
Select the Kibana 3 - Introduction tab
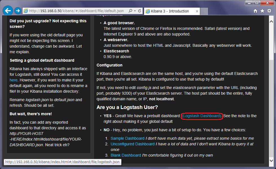coord(172,11)
